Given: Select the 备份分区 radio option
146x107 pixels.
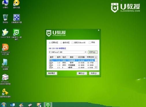Looking at the screenshot, I should pyautogui.click(x=65, y=43).
